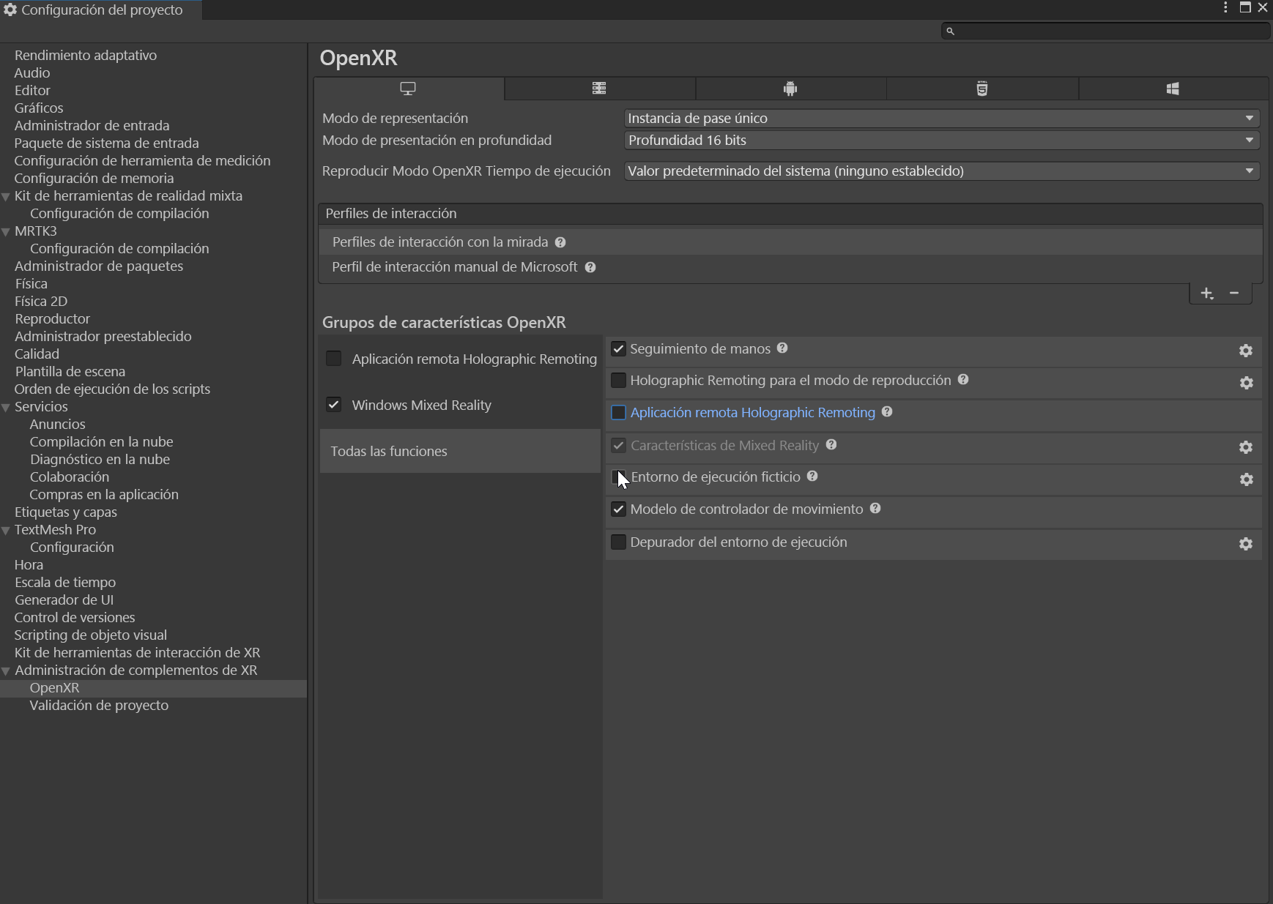Open Física 2D settings category

coord(41,301)
